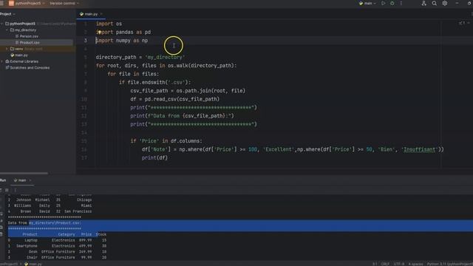Stop the process in the Run toolbar
473x266 pixels.
(x=7, y=190)
